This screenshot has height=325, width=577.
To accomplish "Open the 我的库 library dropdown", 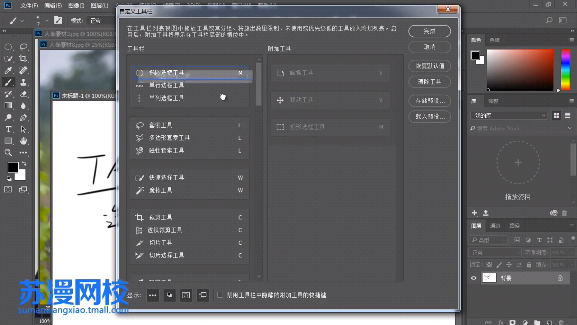I will click(509, 116).
